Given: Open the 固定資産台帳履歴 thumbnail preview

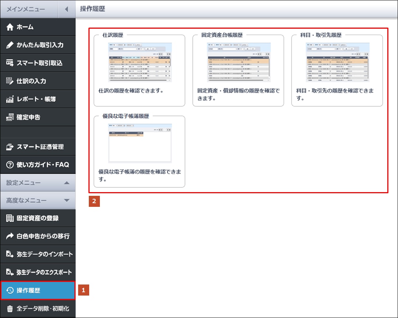Looking at the screenshot, I should tap(238, 62).
